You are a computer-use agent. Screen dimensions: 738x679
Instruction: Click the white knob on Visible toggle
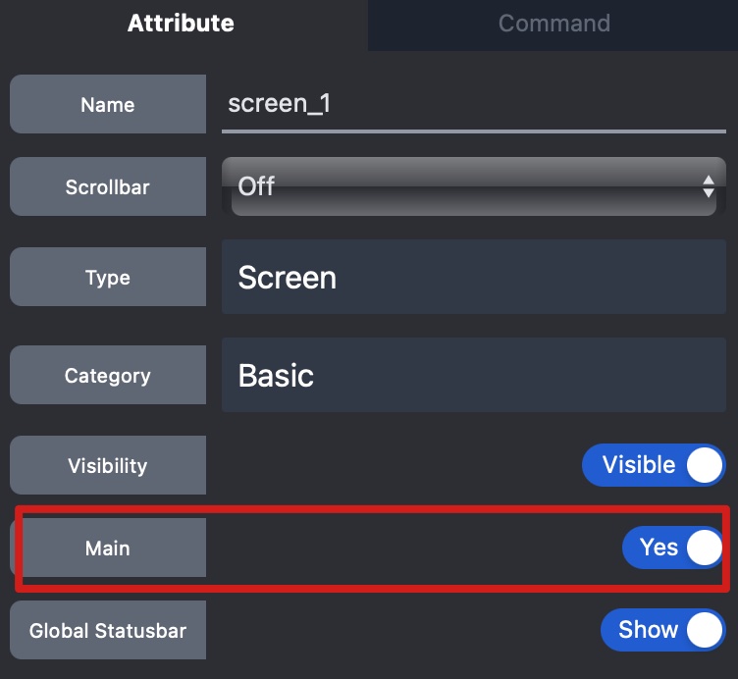tap(704, 465)
